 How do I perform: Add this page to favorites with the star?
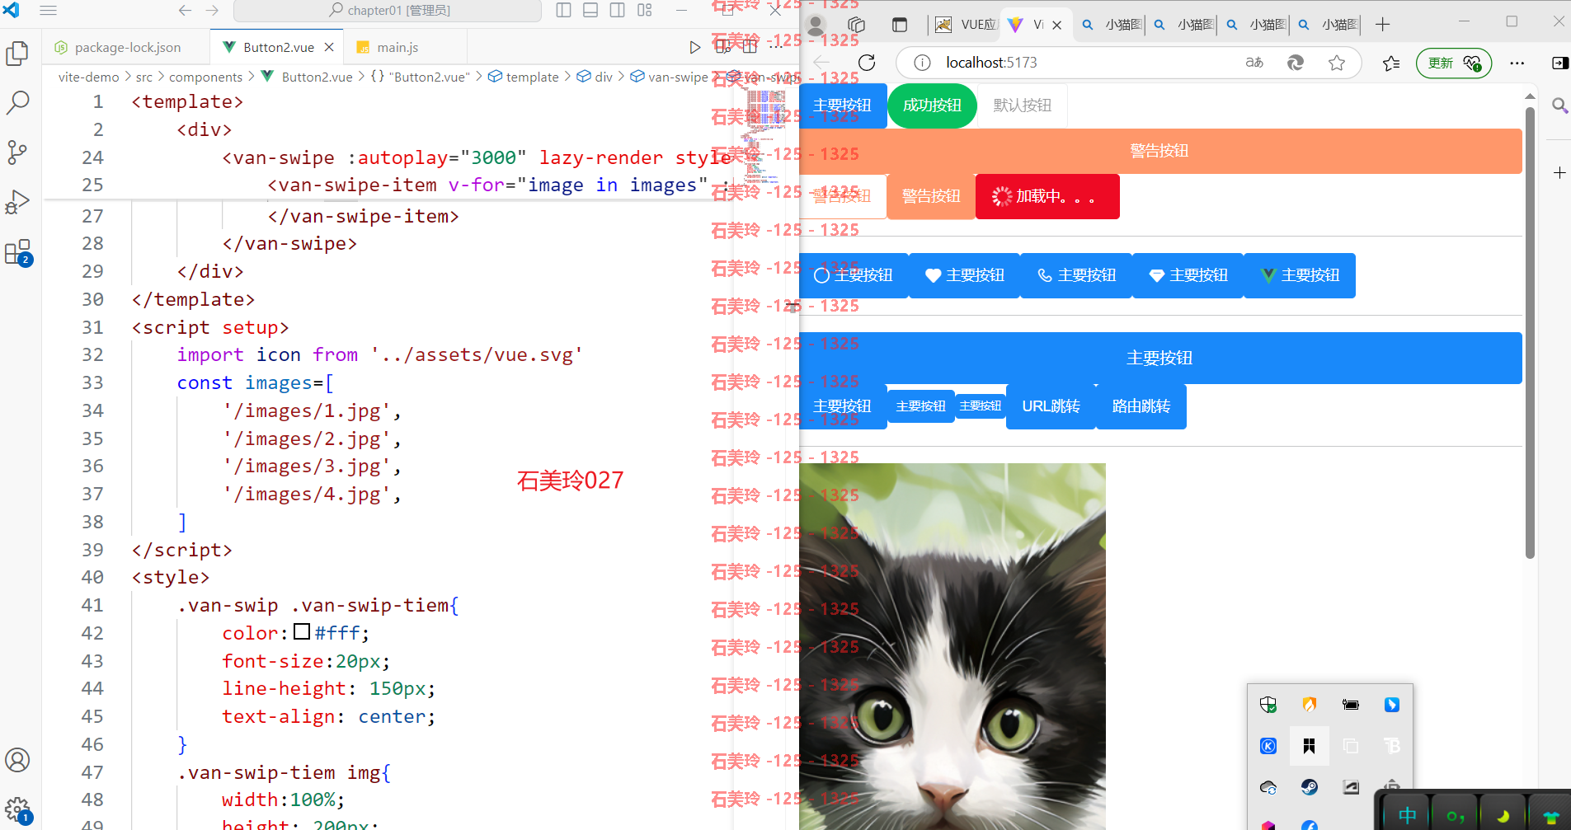[1337, 63]
